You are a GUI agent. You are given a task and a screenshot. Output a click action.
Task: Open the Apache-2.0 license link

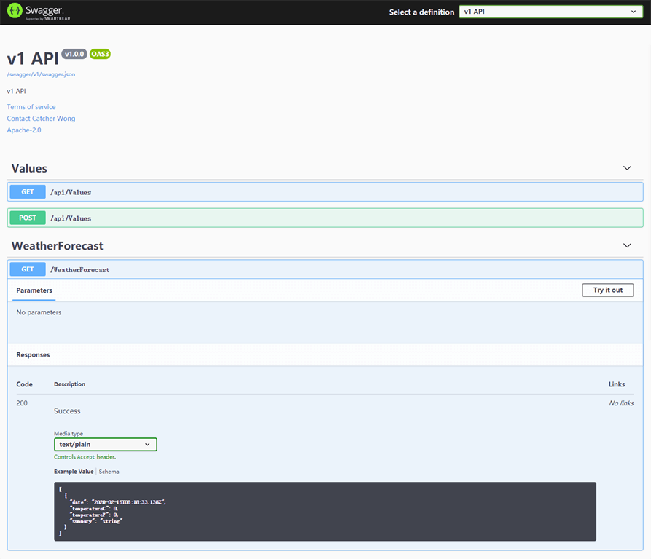(x=24, y=130)
